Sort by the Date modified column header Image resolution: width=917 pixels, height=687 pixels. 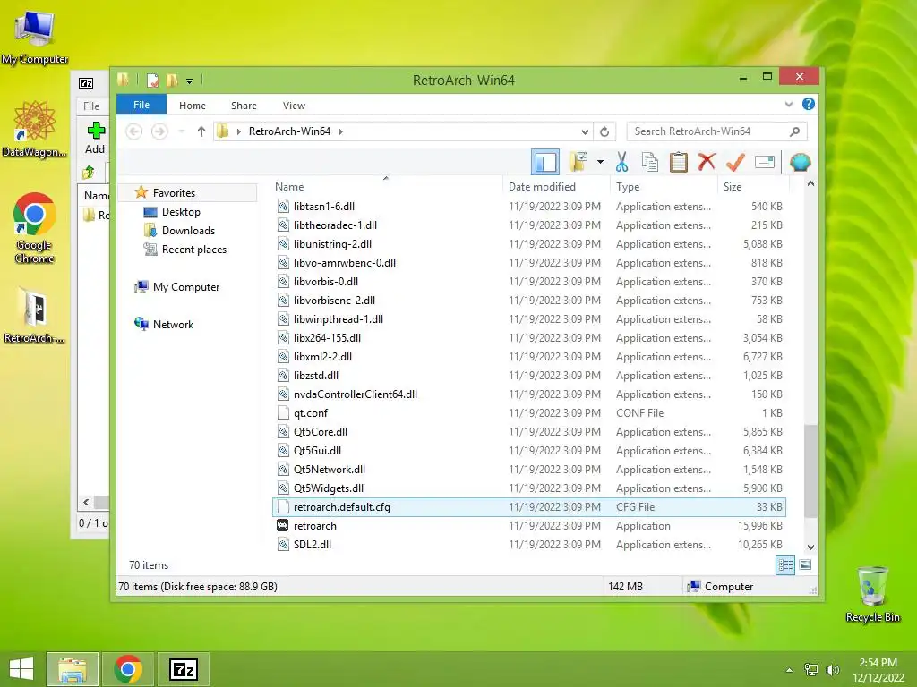point(556,186)
